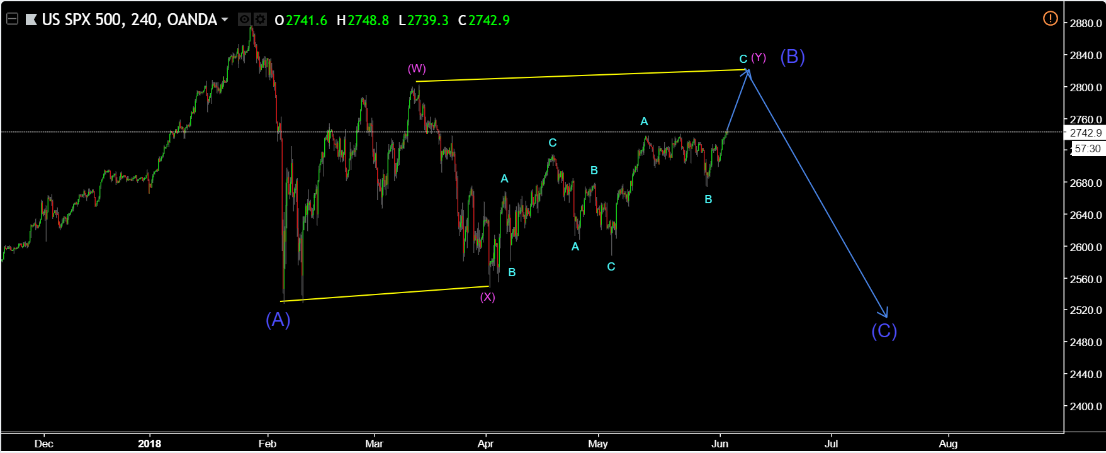The width and height of the screenshot is (1106, 453).
Task: Toggle chart visibility with the eye icon
Action: tap(244, 20)
